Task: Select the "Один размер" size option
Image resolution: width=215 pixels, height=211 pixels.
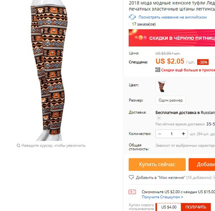Action: (x=171, y=100)
